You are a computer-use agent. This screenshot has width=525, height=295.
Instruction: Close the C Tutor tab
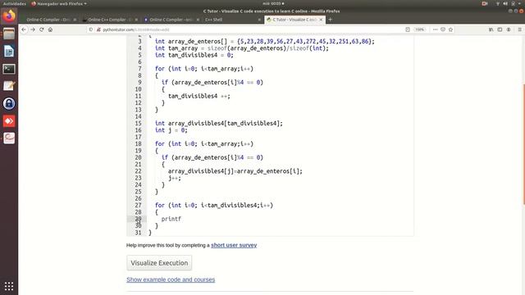point(321,20)
